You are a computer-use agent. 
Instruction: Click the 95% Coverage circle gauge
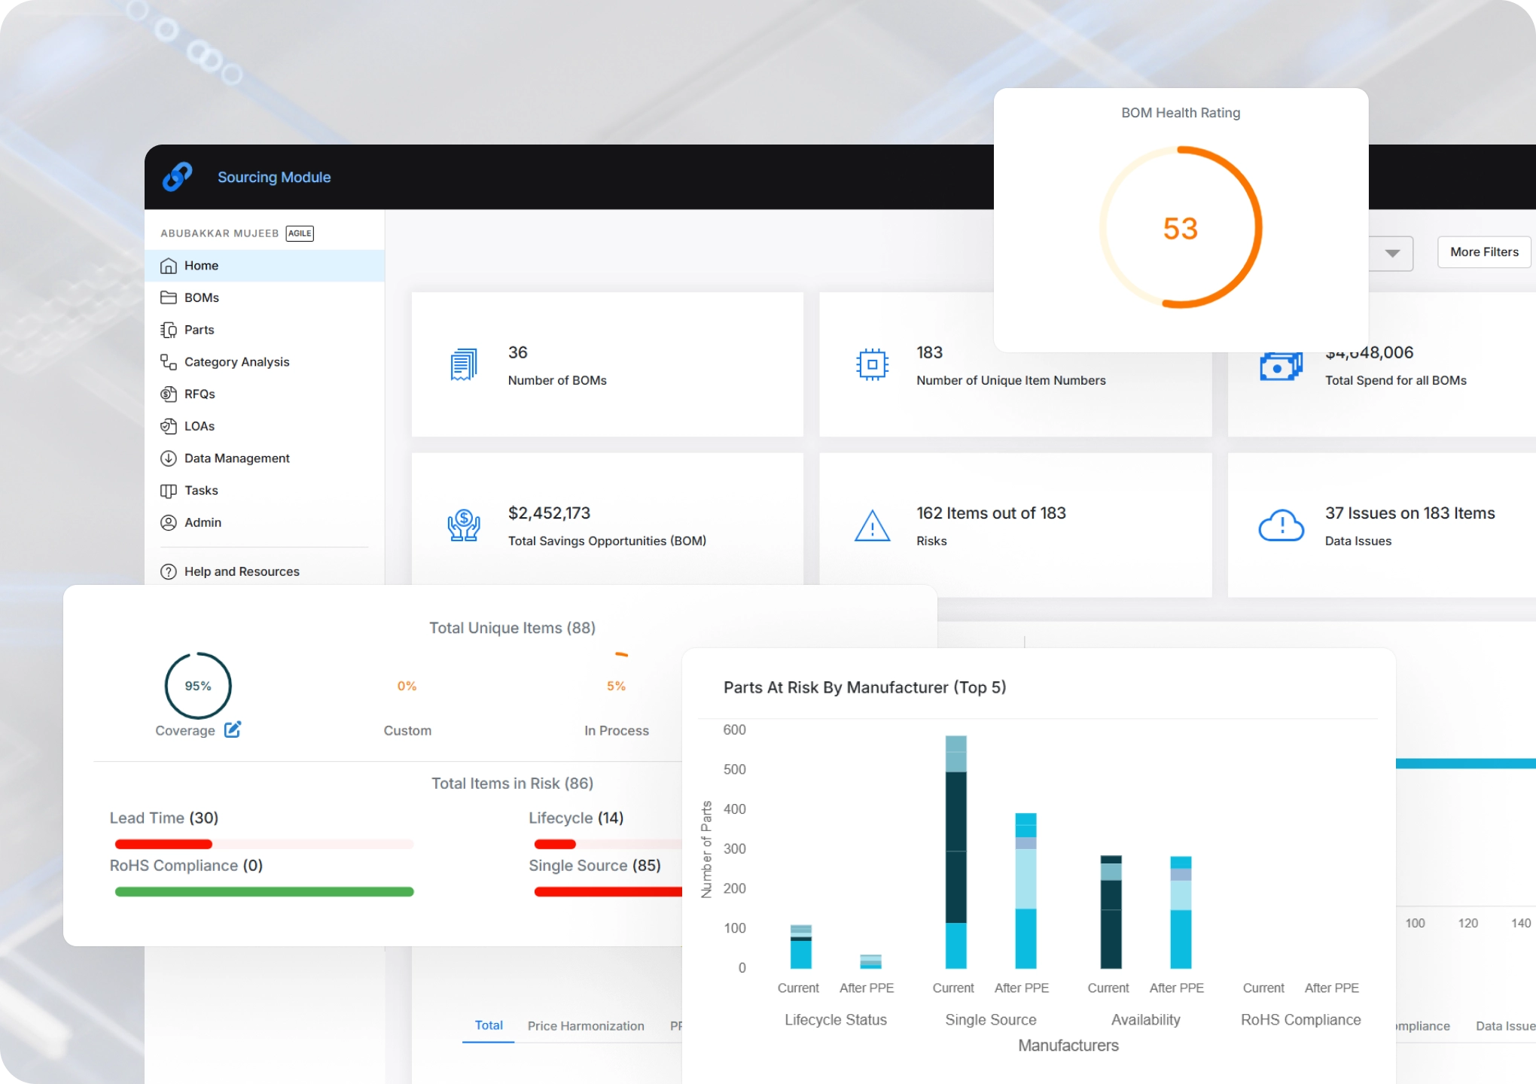click(x=198, y=686)
